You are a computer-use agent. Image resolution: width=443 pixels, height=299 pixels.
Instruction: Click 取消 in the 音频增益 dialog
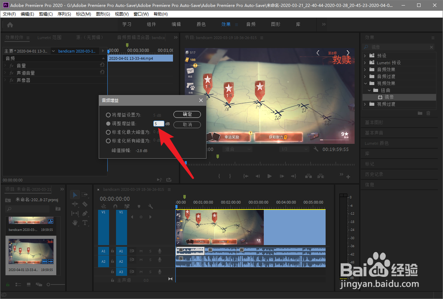[187, 124]
